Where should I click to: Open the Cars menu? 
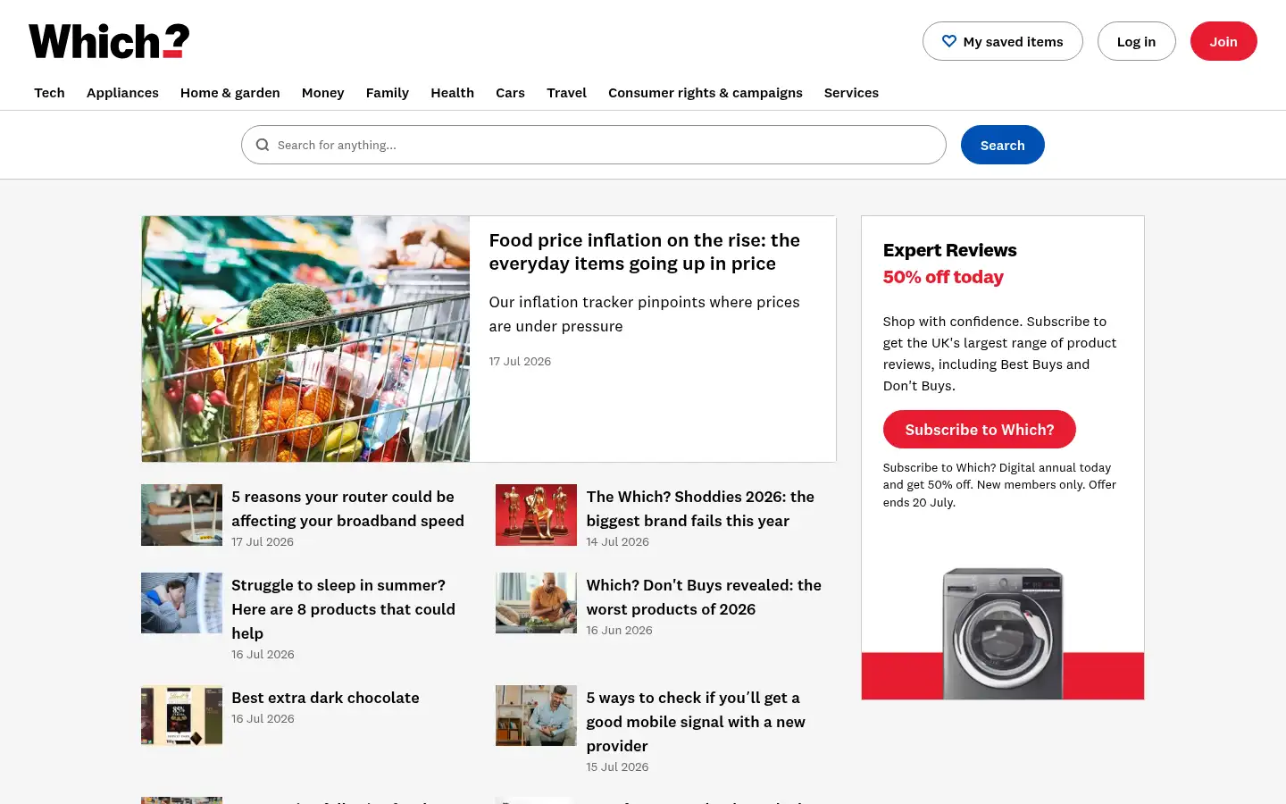[x=510, y=93]
